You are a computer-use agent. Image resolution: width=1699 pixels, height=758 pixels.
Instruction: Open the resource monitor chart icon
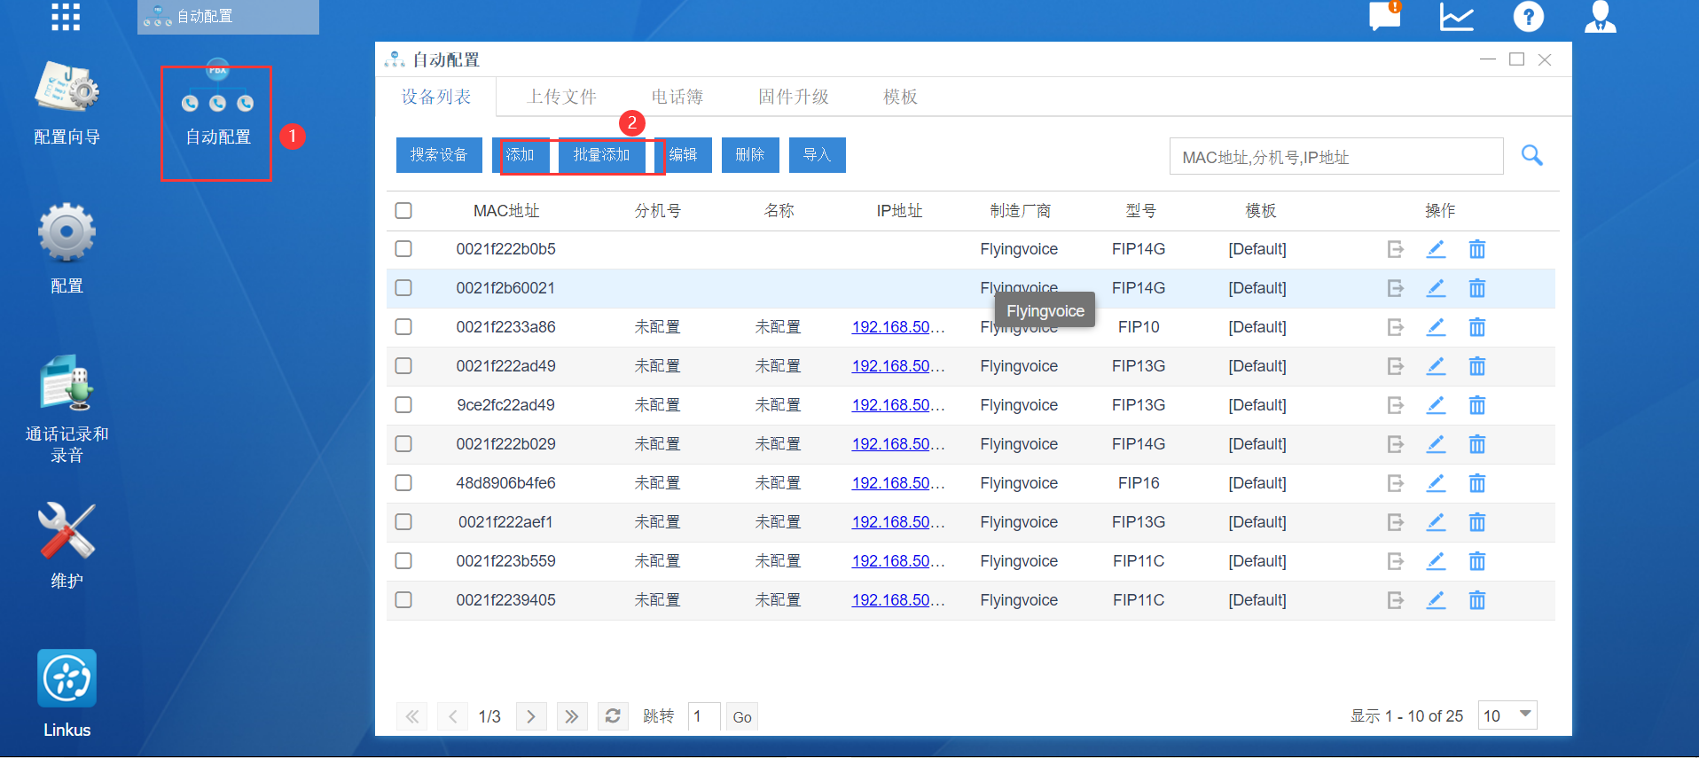[x=1456, y=17]
